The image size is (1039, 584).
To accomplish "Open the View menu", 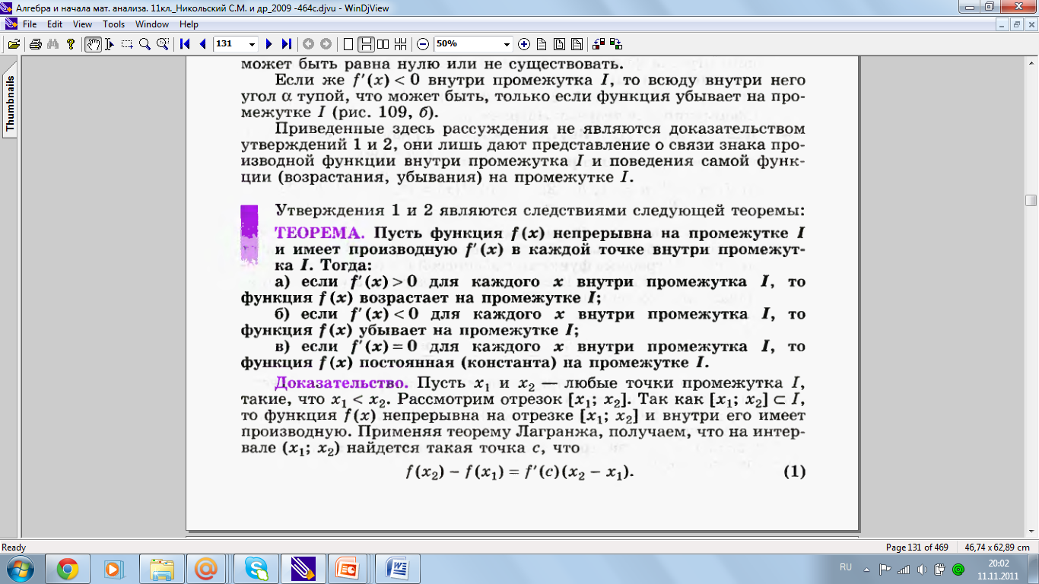I will click(82, 24).
